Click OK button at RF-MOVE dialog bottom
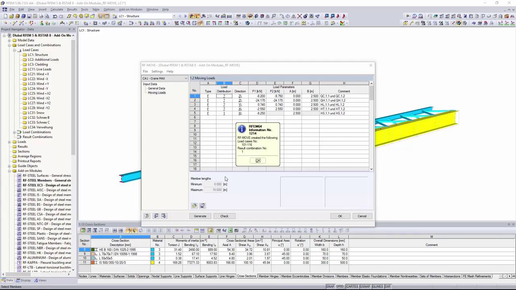Image resolution: width=516 pixels, height=290 pixels. pyautogui.click(x=340, y=216)
